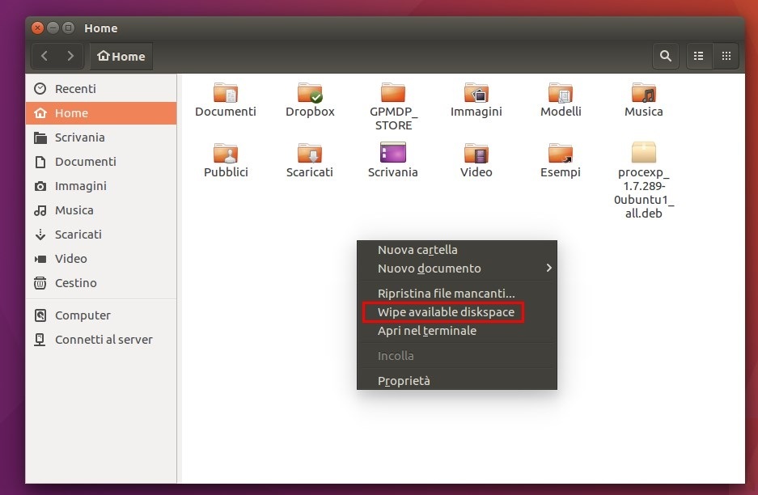Choose Apri nel terminale
The width and height of the screenshot is (758, 495).
457,331
